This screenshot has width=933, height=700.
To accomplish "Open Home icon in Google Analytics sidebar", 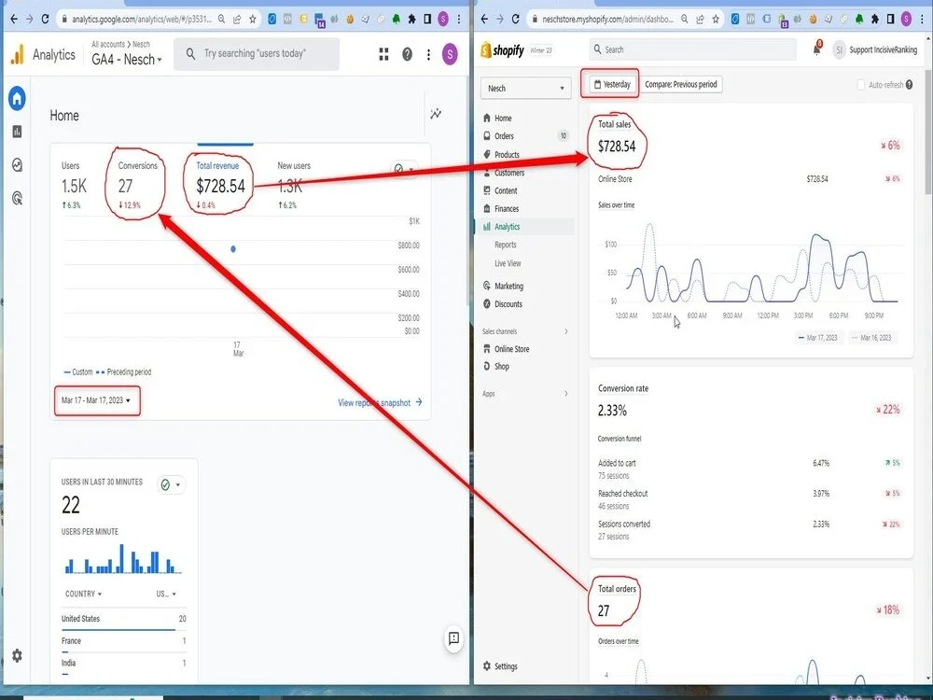I will coord(17,98).
